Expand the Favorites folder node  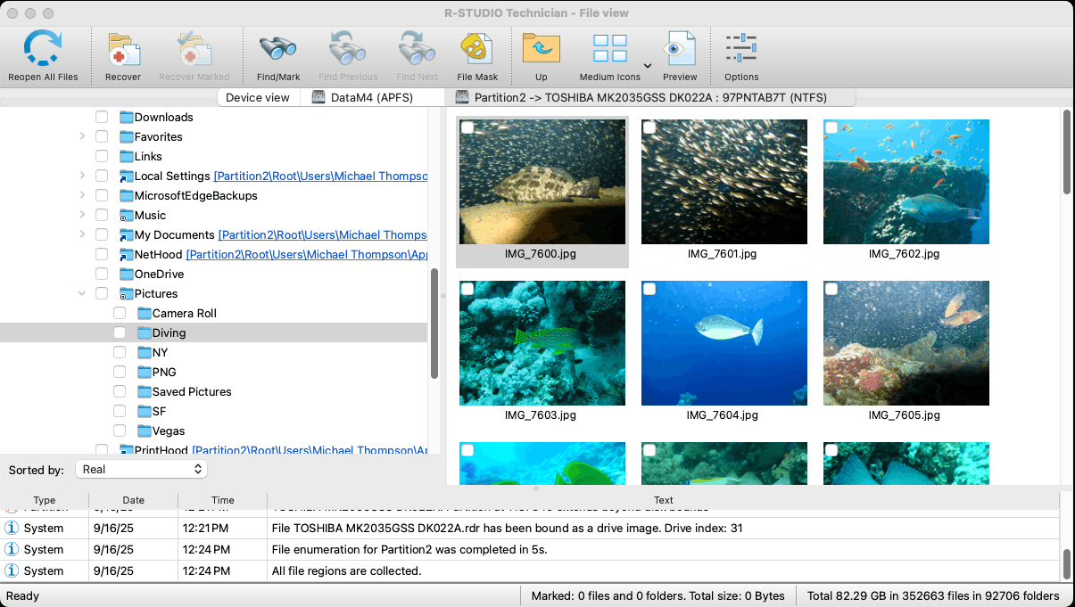[x=82, y=136]
